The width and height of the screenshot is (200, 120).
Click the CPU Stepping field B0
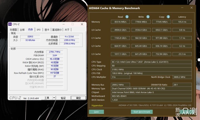tap(151, 66)
